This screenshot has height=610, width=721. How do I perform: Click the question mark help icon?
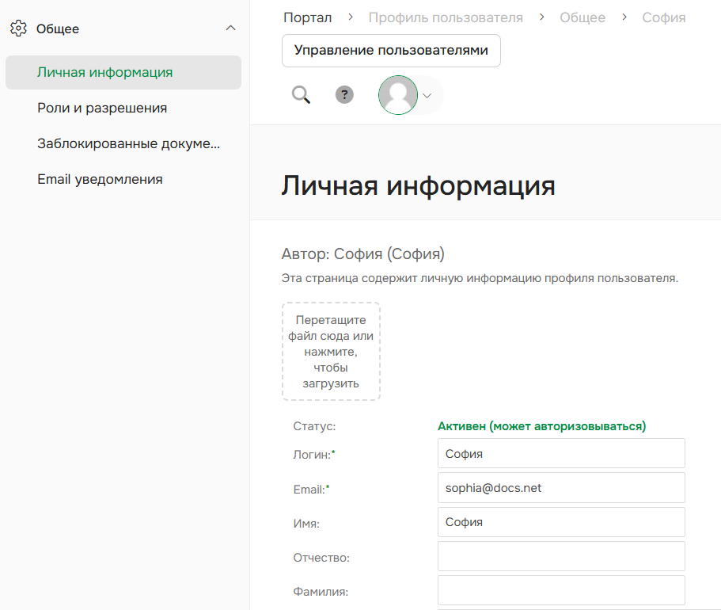(x=344, y=94)
